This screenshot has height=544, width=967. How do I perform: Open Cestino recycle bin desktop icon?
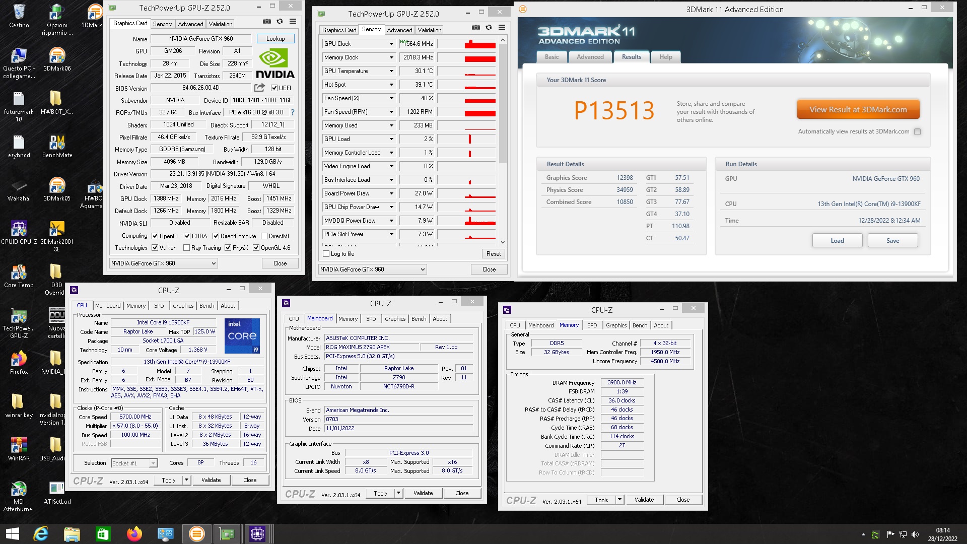coord(19,16)
